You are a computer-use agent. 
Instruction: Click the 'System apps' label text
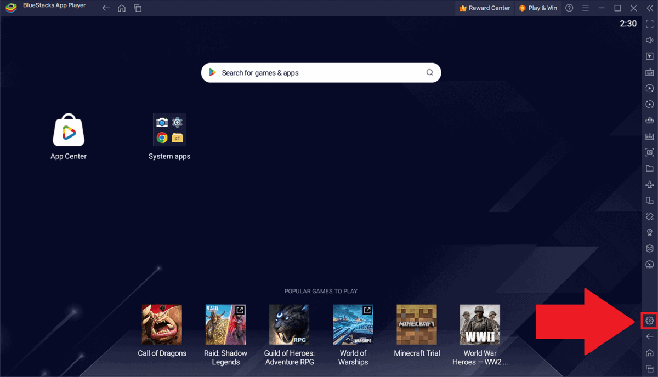coord(169,156)
